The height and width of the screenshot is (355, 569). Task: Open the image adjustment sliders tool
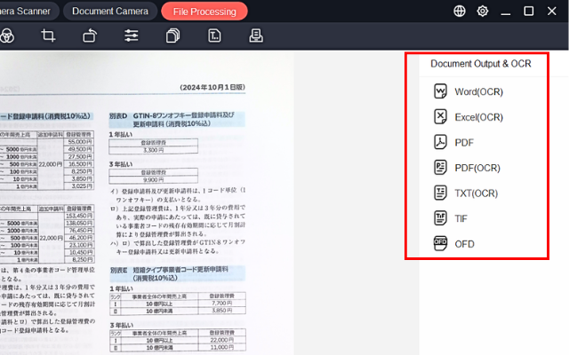(x=132, y=35)
